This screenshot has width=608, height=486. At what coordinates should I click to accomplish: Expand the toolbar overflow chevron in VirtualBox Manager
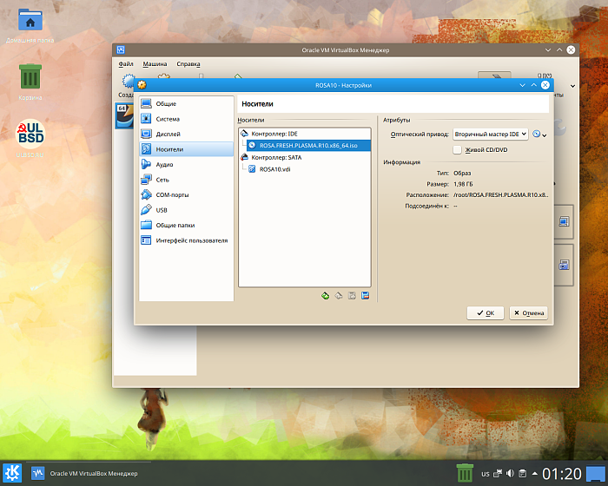(572, 86)
